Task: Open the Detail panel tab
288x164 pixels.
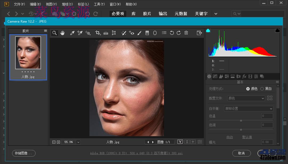Action: (221, 76)
